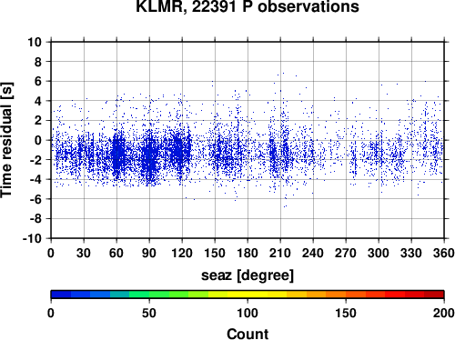Click the dense data cluster at azimuth 60

(x=118, y=155)
